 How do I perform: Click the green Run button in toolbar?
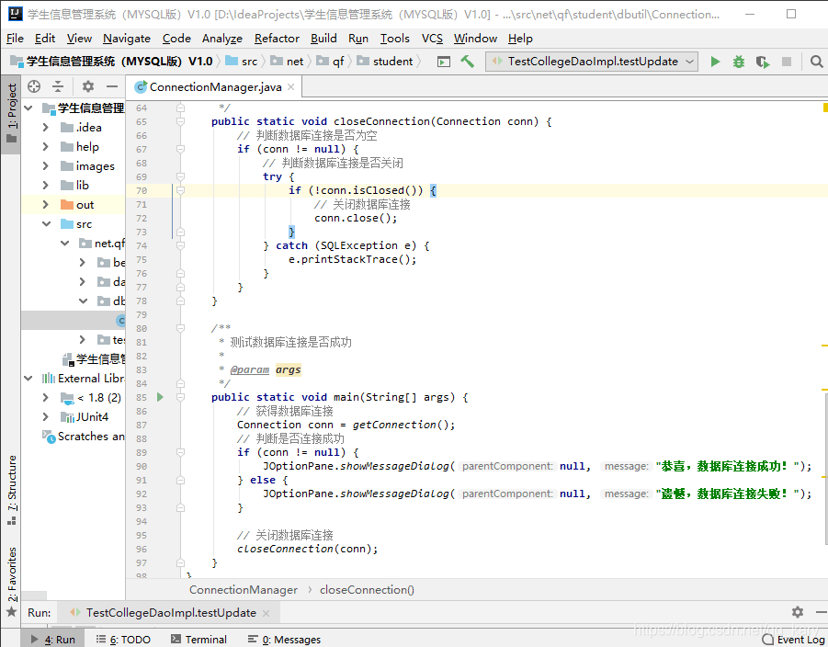715,62
